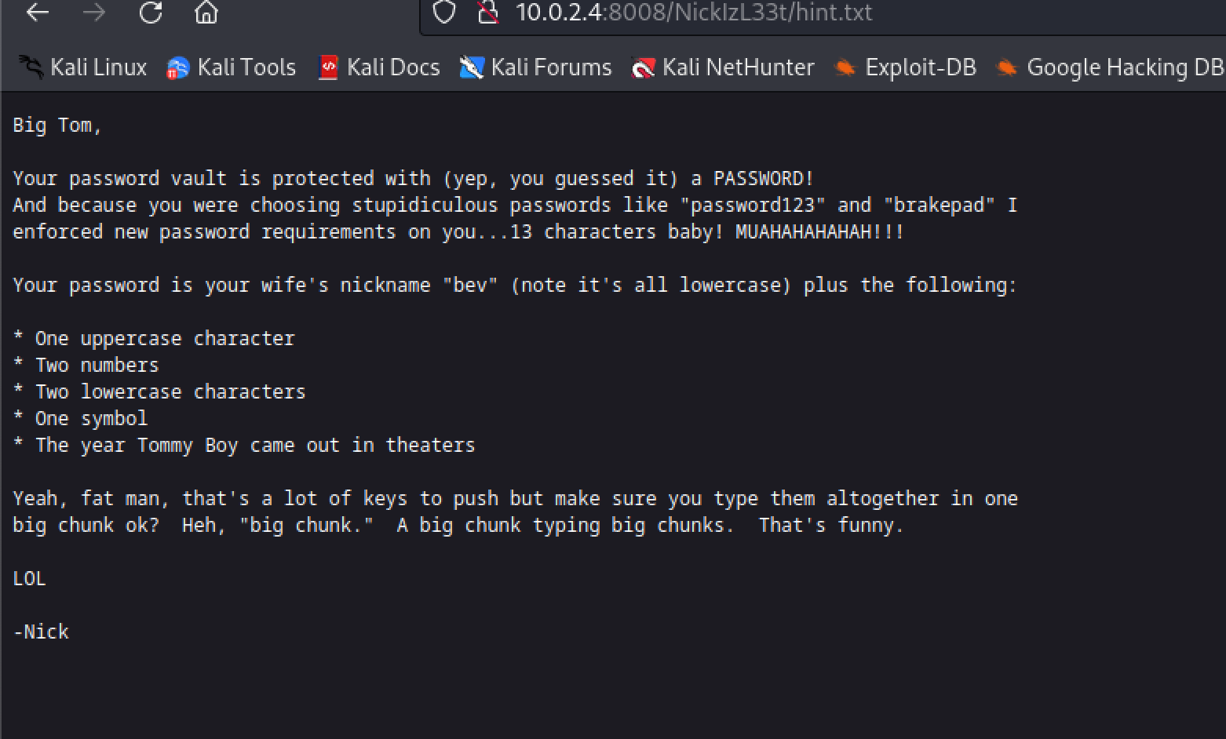Open the Kali Forums bookmark
1226x739 pixels.
[x=551, y=67]
